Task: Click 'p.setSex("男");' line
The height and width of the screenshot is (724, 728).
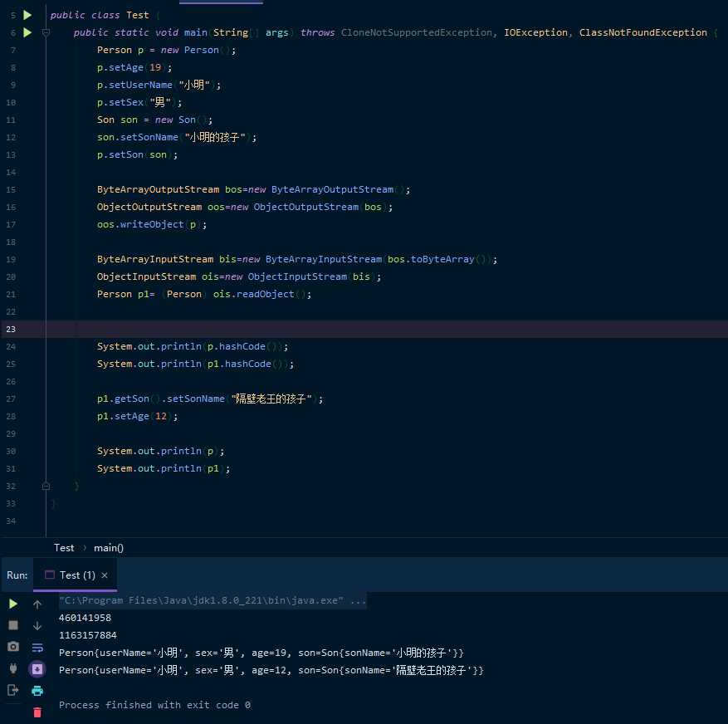Action: [139, 103]
